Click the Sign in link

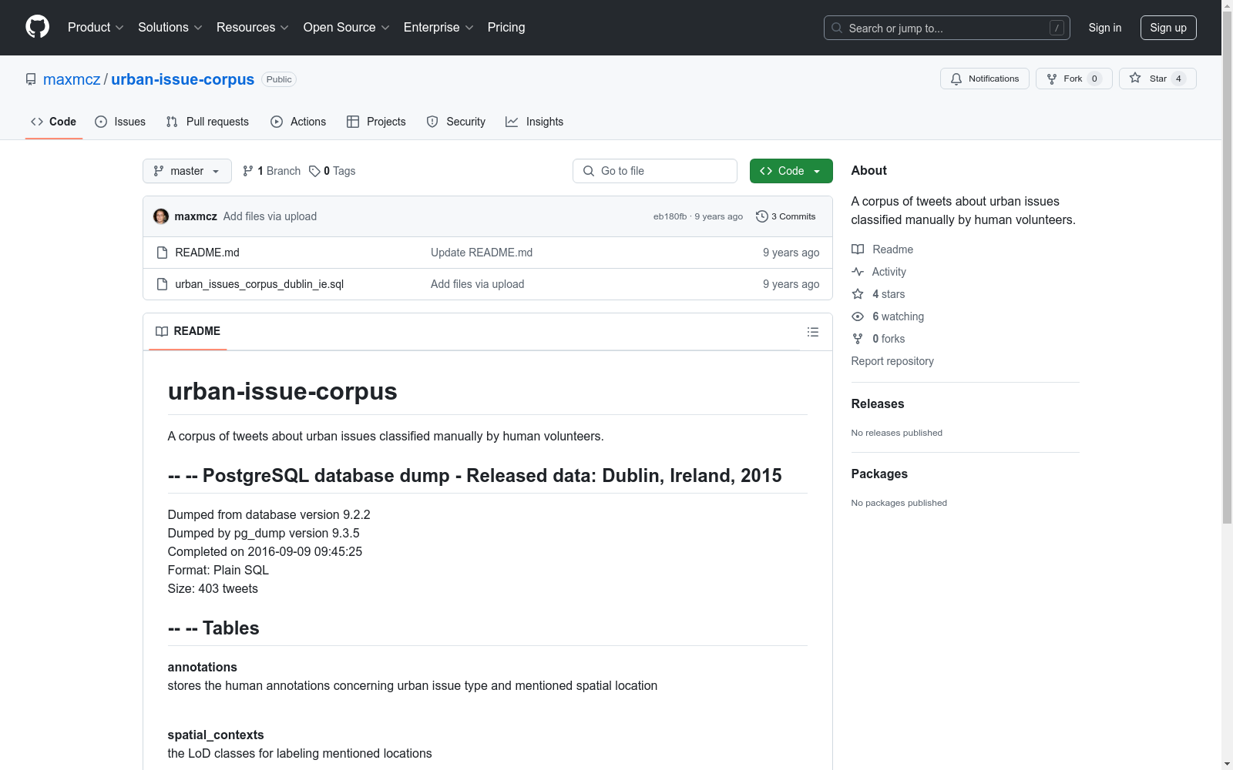point(1105,28)
